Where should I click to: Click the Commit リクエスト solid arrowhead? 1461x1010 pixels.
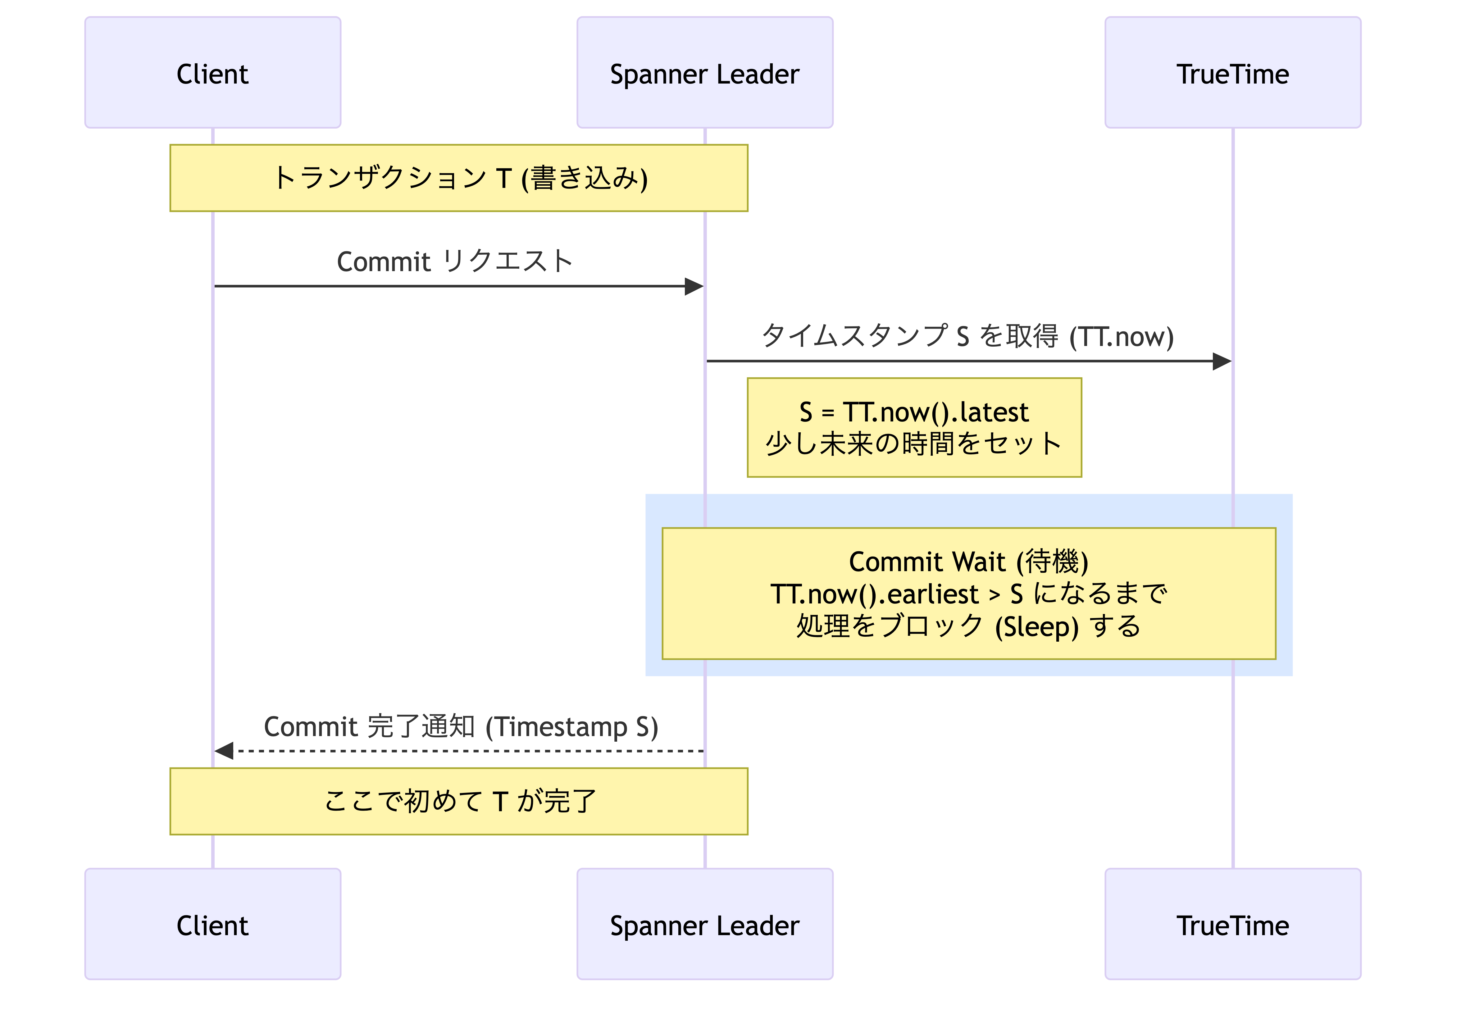694,287
